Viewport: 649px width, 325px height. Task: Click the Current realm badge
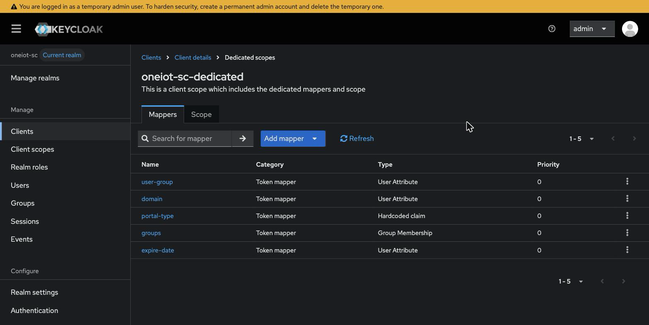pos(62,55)
